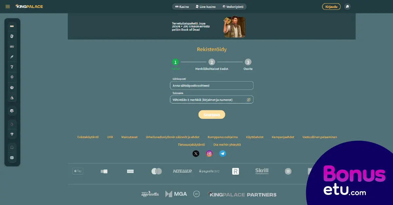Open the Telegram channel icon
The image size is (393, 205).
coord(223,153)
